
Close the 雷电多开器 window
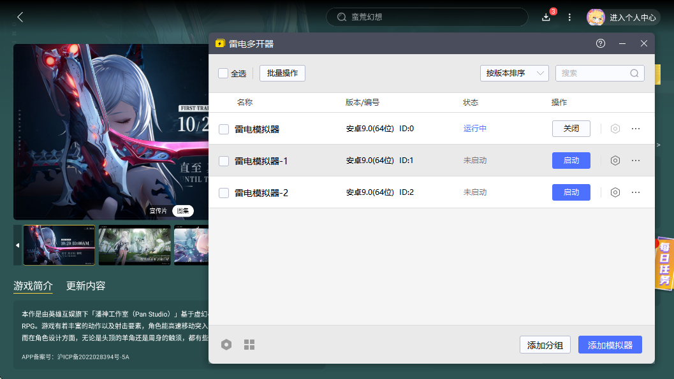[644, 43]
